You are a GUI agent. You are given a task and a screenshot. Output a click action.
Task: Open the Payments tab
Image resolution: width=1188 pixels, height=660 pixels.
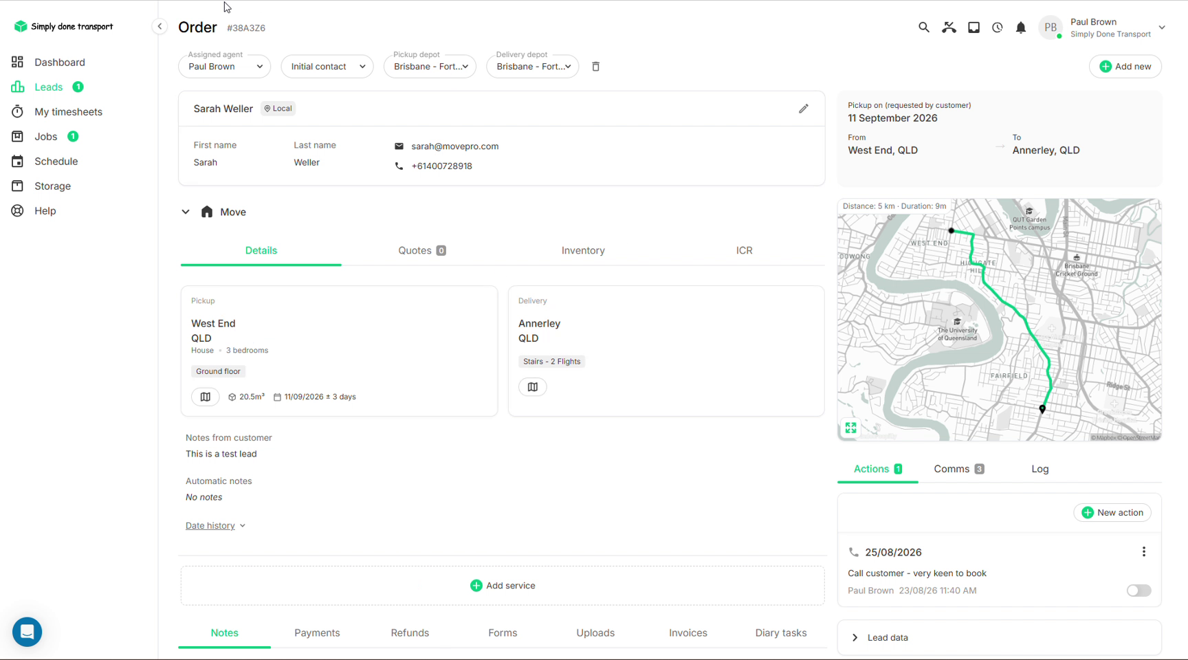point(317,632)
